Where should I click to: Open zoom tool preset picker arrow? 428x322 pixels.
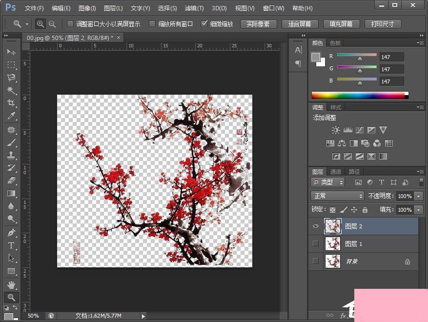tap(27, 24)
